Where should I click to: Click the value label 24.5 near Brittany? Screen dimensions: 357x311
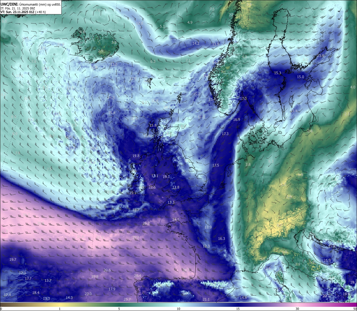(x=176, y=220)
